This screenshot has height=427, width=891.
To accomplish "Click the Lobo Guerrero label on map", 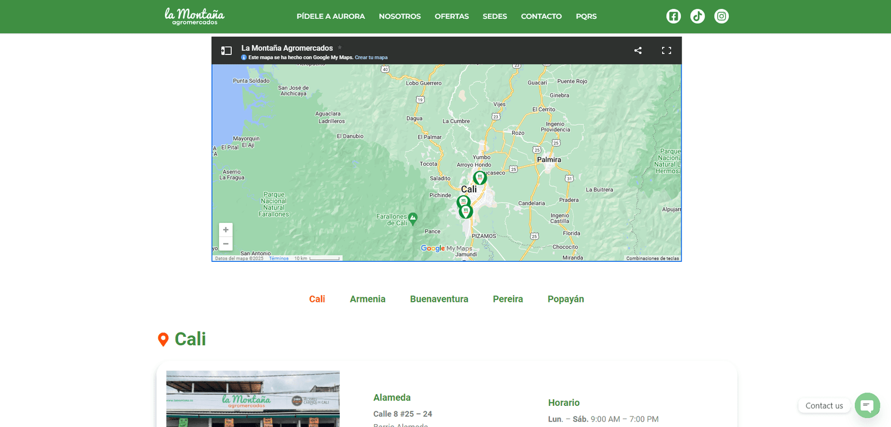I will (424, 83).
